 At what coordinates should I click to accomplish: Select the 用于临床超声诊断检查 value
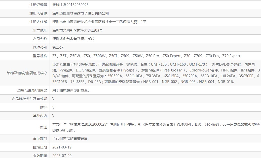(71, 90)
